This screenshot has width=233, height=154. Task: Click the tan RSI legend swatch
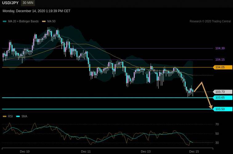[x=5, y=116]
